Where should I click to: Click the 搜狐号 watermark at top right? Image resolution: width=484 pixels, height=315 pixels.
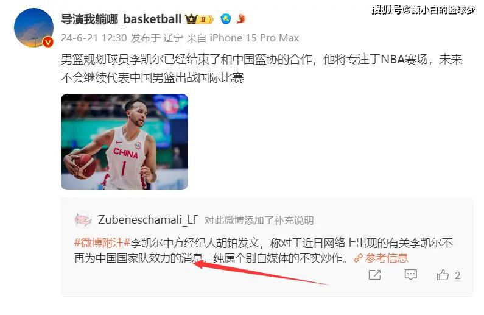pos(424,10)
